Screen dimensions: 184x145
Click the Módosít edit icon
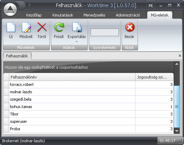26,27
